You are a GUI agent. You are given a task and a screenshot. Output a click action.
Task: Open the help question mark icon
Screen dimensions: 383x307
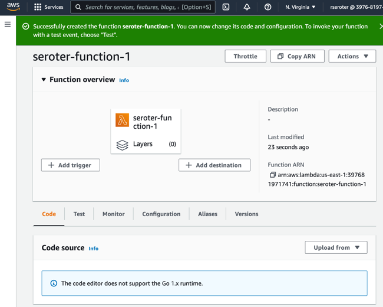tap(268, 7)
